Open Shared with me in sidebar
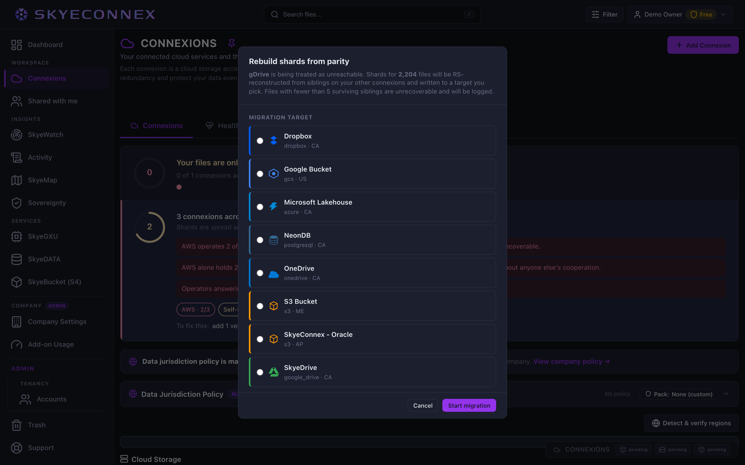Viewport: 745px width, 465px height. click(57, 101)
